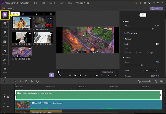166x114 pixels.
Task: Open the Fit zoom dropdown
Action: point(112,75)
